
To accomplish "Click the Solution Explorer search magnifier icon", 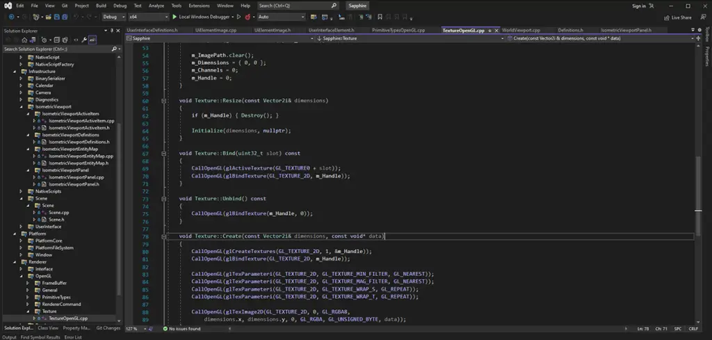I will [114, 49].
